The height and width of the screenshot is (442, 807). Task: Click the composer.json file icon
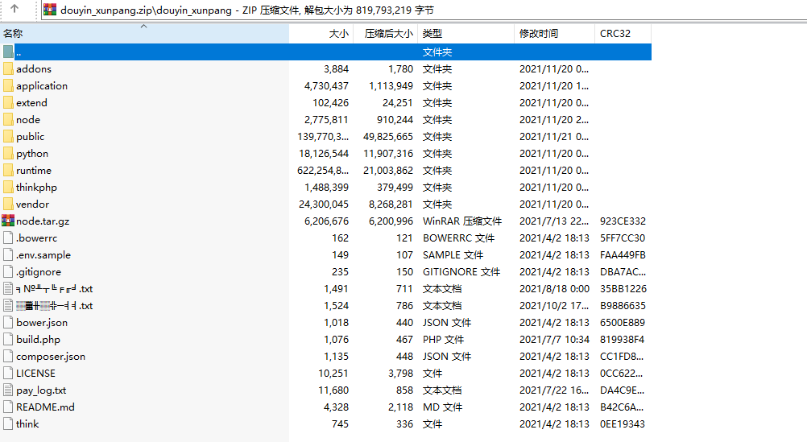click(8, 356)
